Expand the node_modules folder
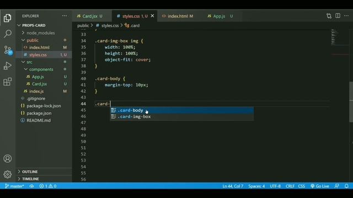This screenshot has height=198, width=353. tap(44, 33)
